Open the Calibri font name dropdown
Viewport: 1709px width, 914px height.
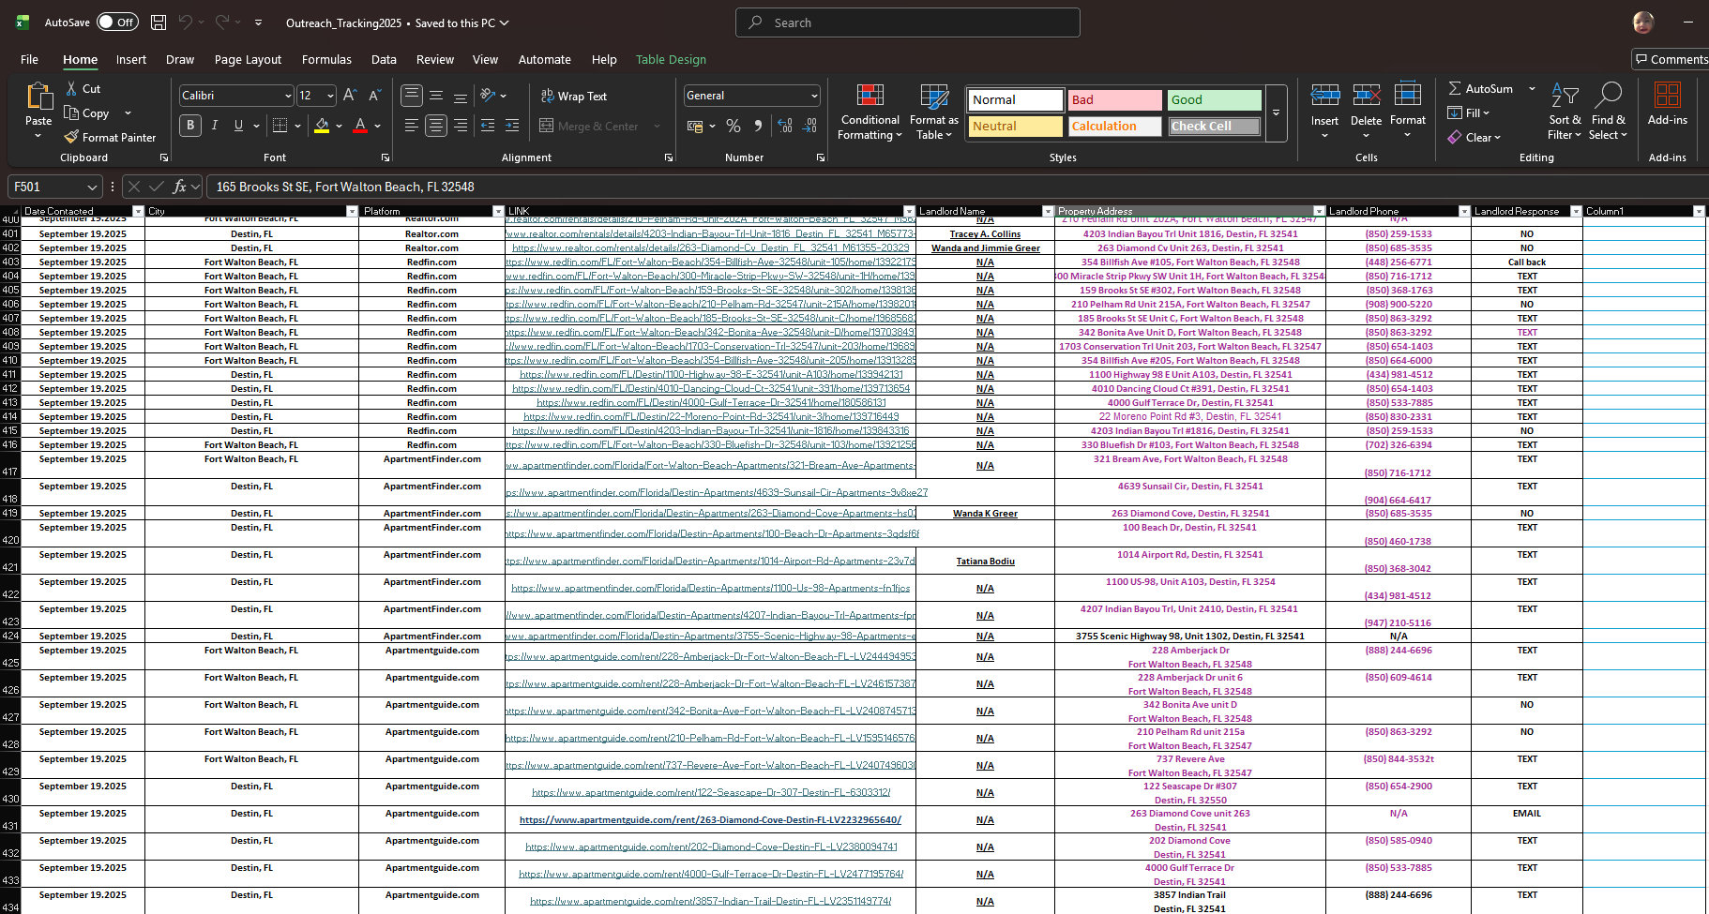point(288,96)
